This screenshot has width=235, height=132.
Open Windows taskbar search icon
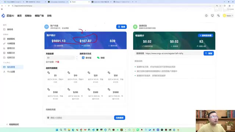(x=61, y=130)
